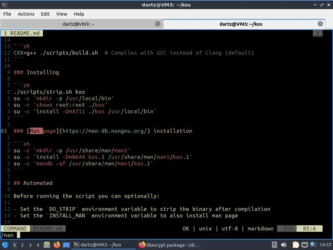Click the utf-8 encoding in the statusline

point(230,229)
